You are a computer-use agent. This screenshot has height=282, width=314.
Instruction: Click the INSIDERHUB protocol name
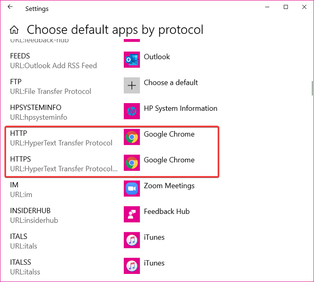[31, 211]
